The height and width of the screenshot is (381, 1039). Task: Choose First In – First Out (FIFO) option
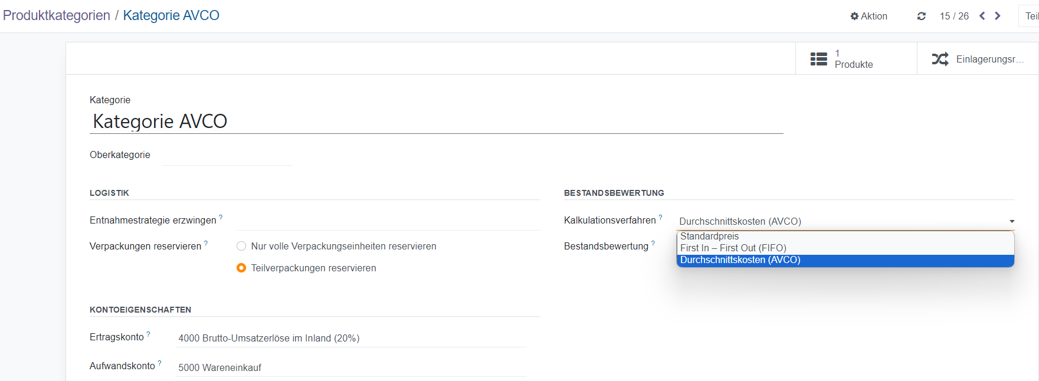[x=733, y=248]
